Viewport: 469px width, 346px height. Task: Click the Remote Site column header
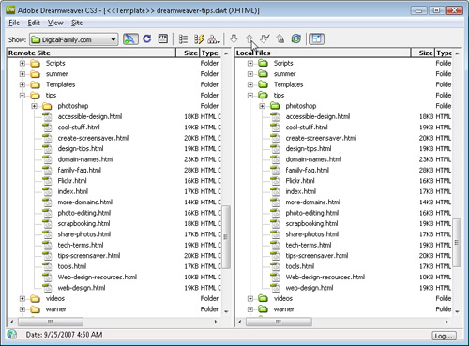92,53
